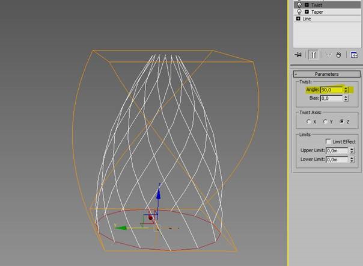
Task: Enable the Limit Effect checkbox
Action: (328, 141)
